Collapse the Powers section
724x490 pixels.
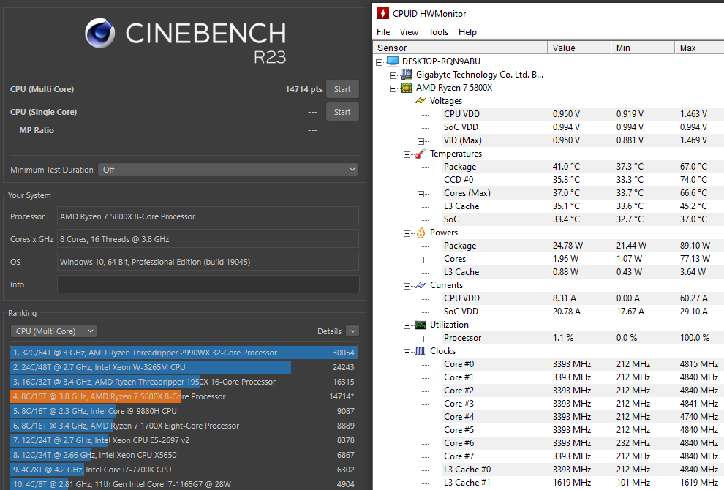pos(407,234)
